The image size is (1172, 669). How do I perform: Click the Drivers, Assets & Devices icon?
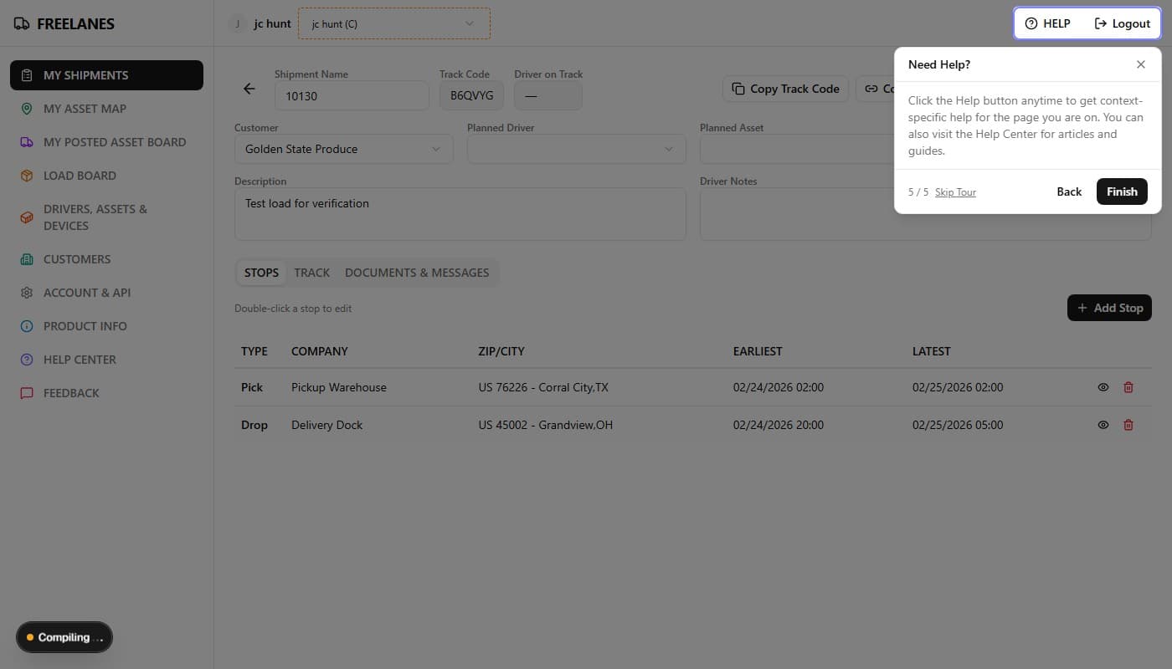tap(27, 217)
